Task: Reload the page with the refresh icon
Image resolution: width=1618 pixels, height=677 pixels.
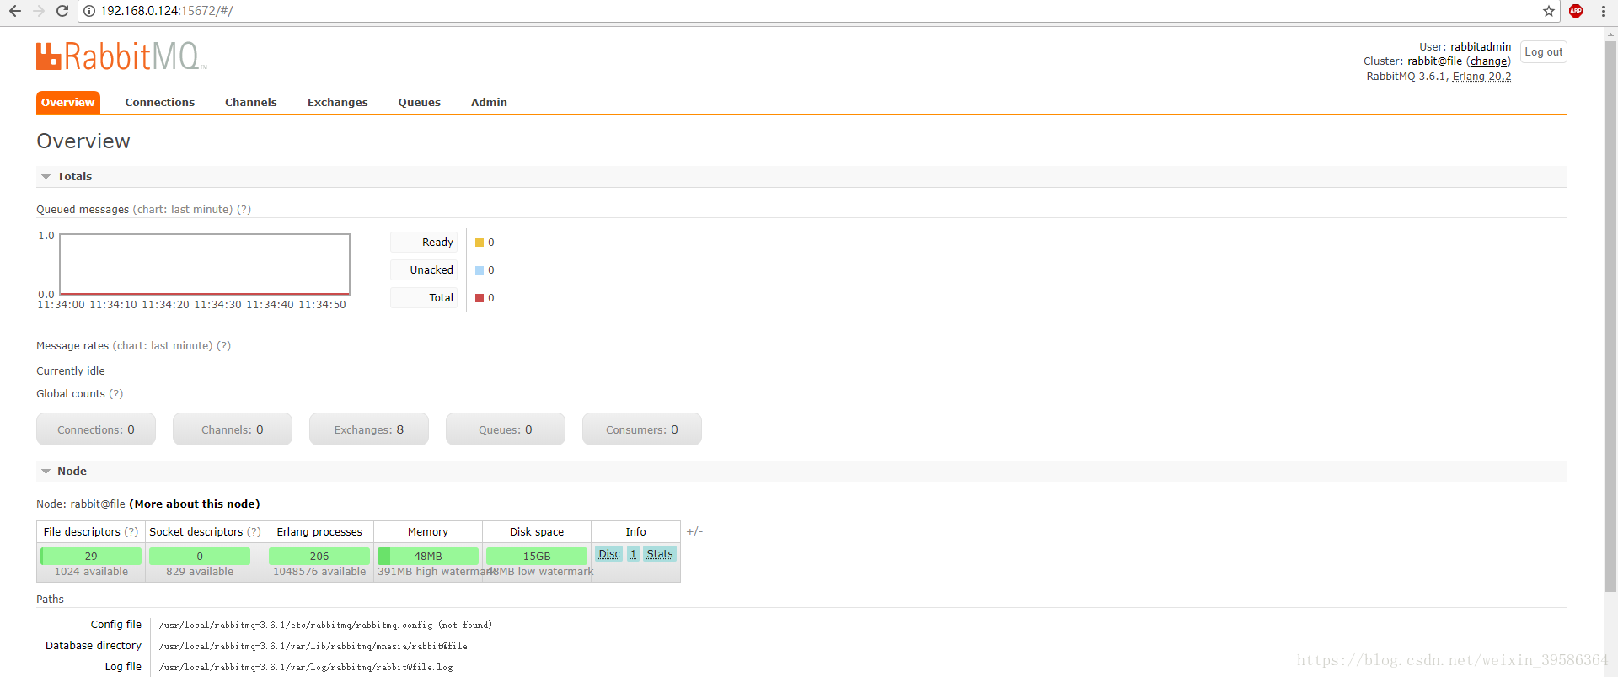Action: pos(62,11)
